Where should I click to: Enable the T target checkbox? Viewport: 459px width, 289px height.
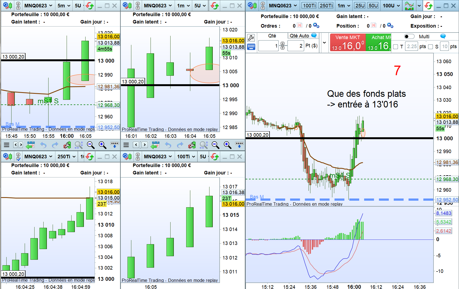[395, 47]
